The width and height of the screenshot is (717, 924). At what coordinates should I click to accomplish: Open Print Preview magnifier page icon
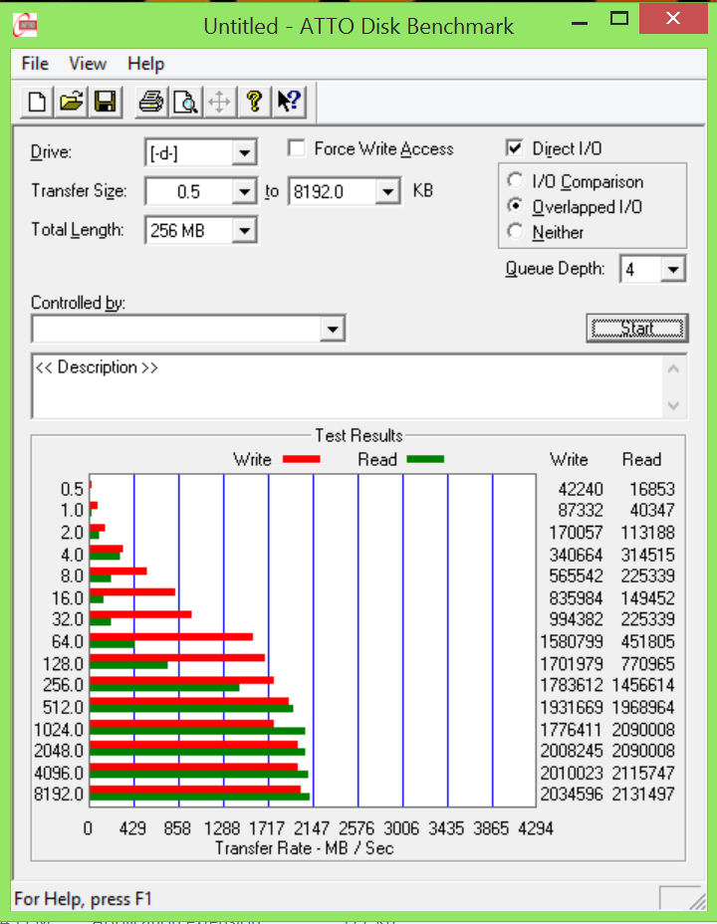point(185,102)
